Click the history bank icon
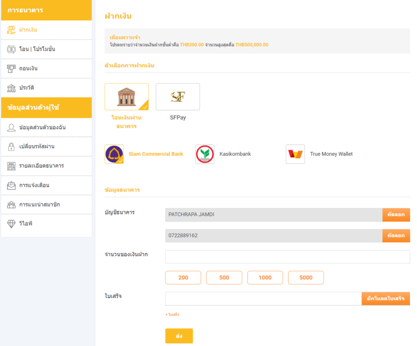417x346 pixels. [11, 88]
